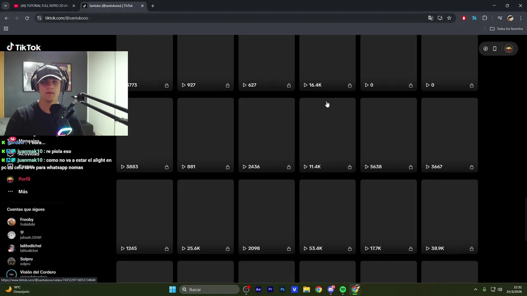
Task: Open the video with 16.4K views
Action: [x=327, y=63]
